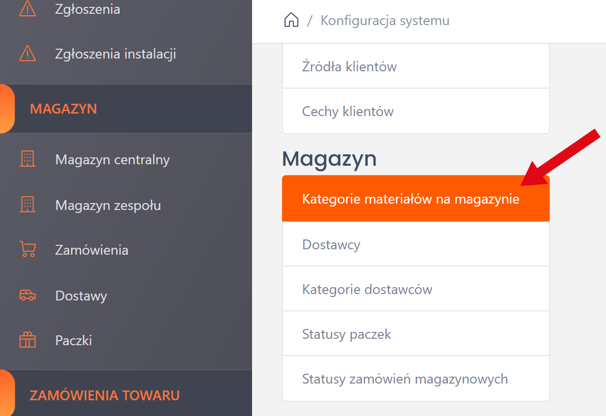Open the shopping cart Zamówienia icon
The image size is (606, 416).
28,250
